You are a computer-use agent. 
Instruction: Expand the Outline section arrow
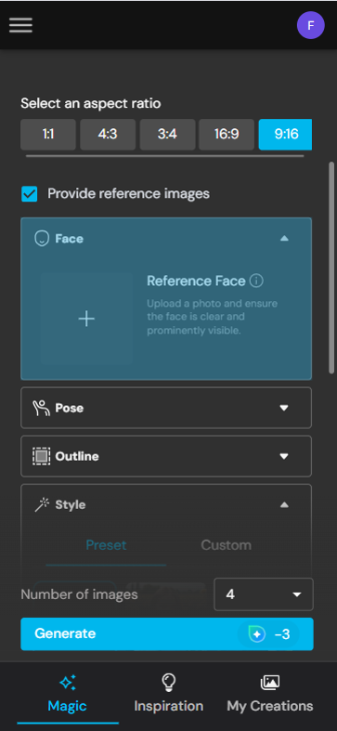pos(284,456)
